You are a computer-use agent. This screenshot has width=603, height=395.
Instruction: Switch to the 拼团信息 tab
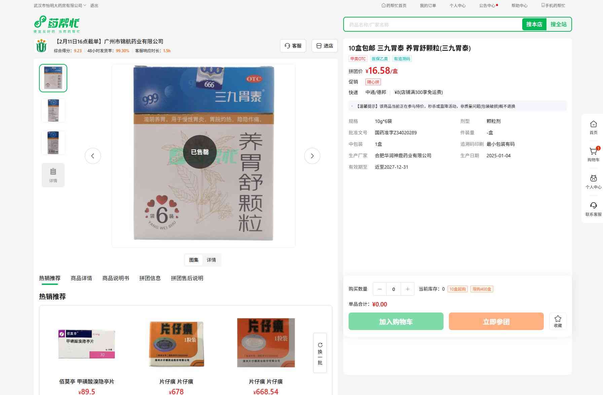click(150, 278)
